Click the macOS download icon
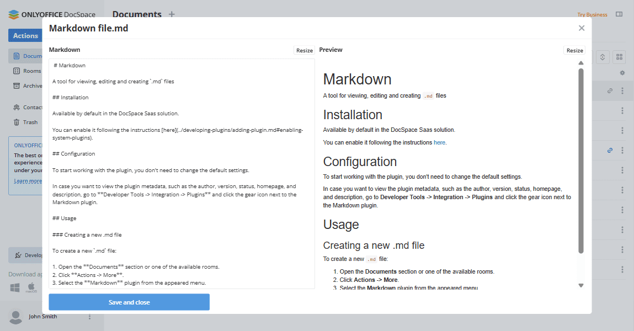This screenshot has width=634, height=331. click(31, 288)
